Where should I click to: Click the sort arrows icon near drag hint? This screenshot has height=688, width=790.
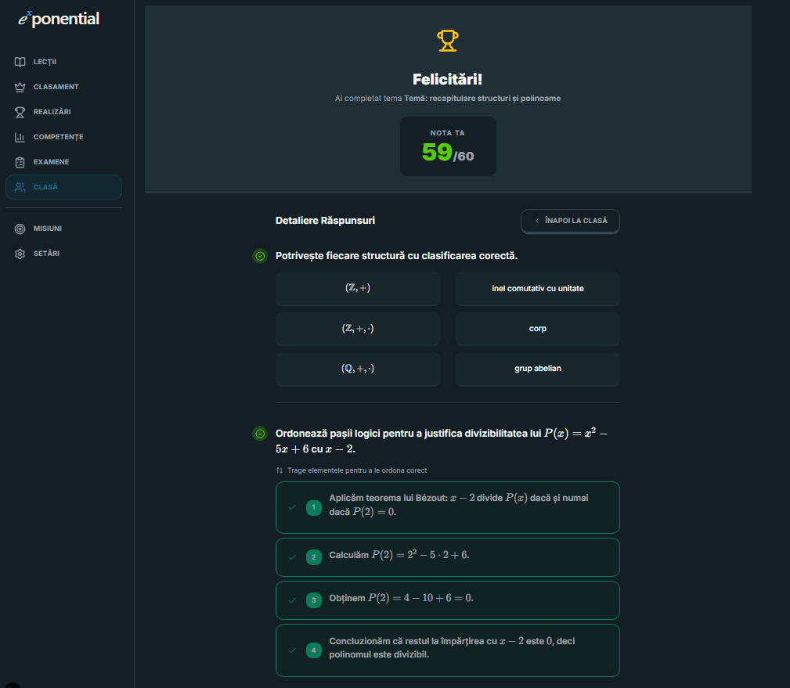point(280,470)
